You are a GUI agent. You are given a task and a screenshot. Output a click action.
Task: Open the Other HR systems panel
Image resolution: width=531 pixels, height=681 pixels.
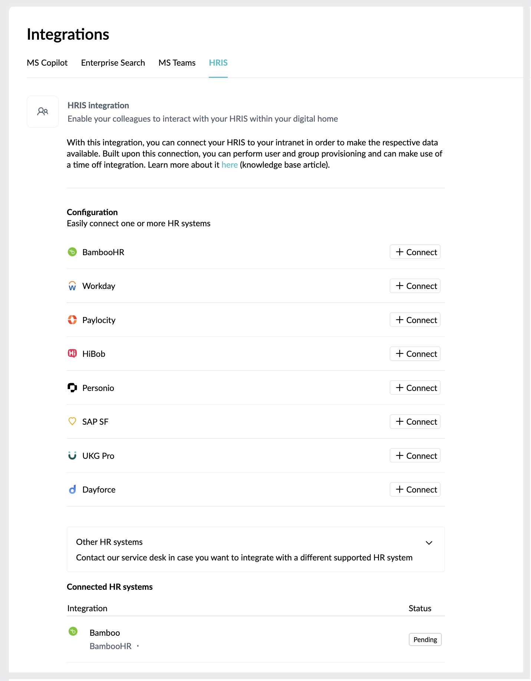pyautogui.click(x=256, y=549)
